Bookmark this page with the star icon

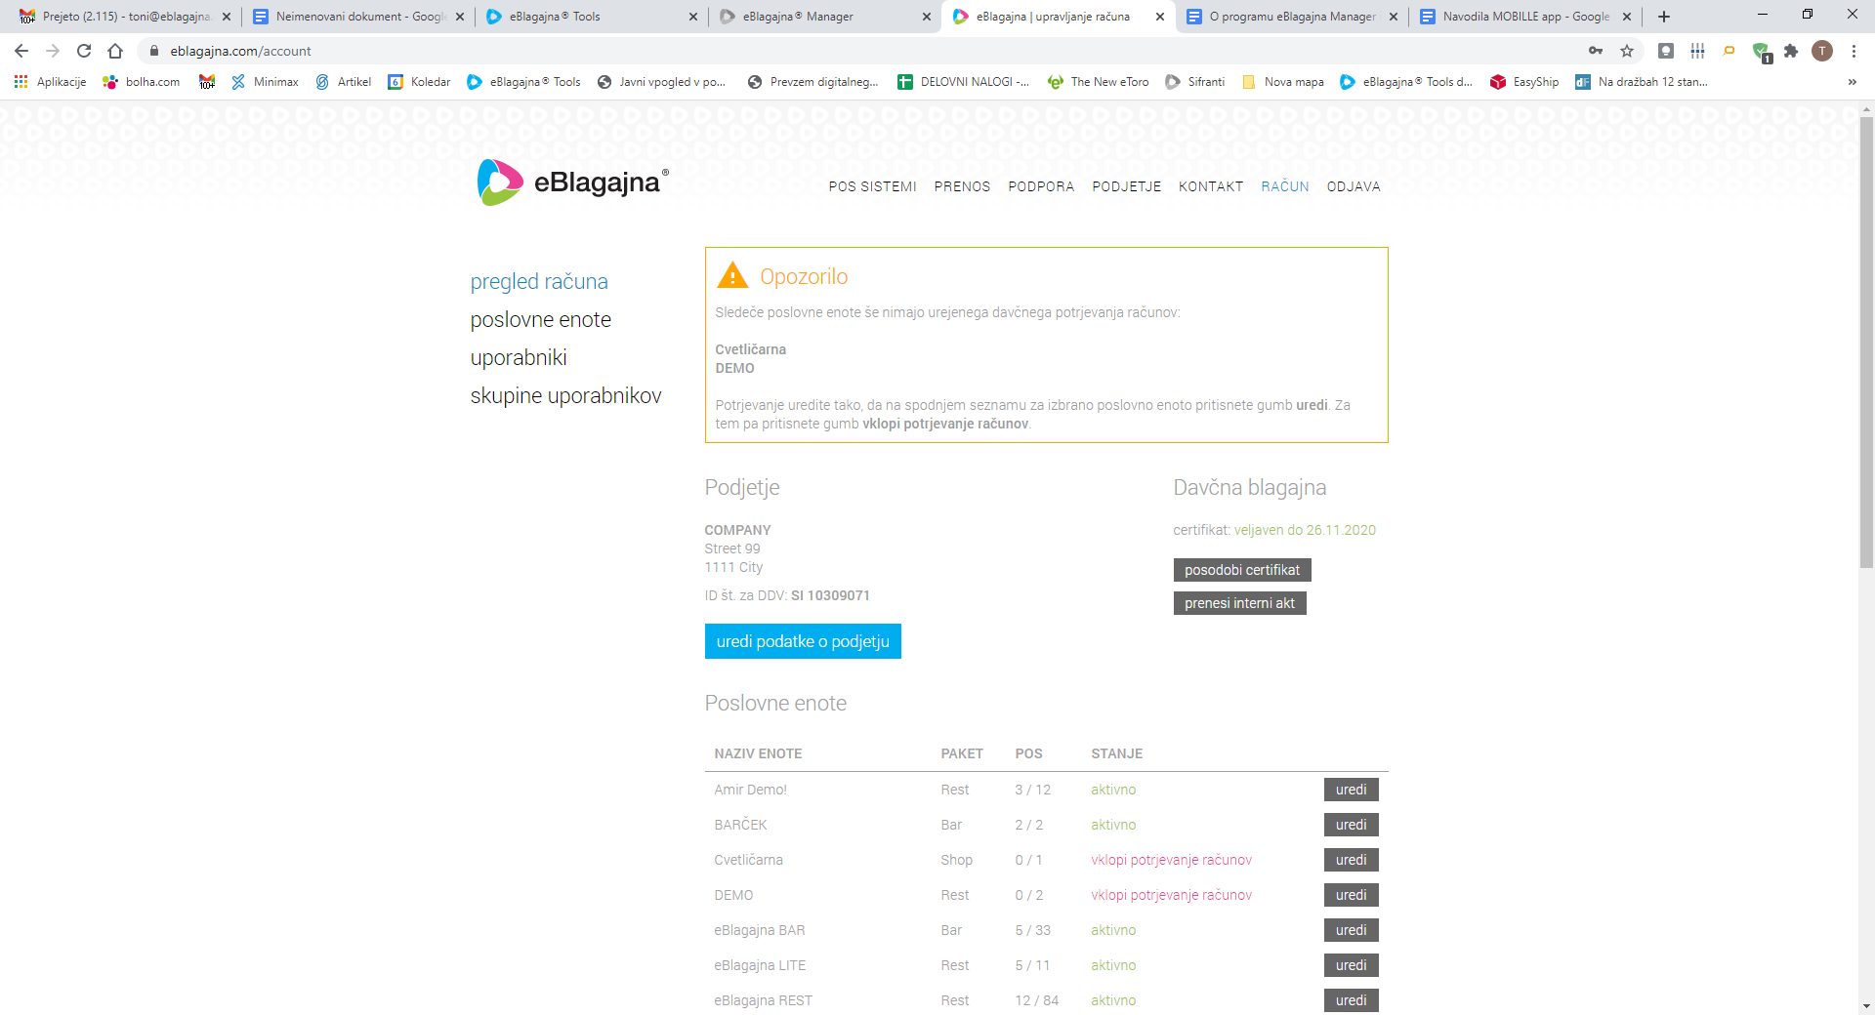point(1627,51)
